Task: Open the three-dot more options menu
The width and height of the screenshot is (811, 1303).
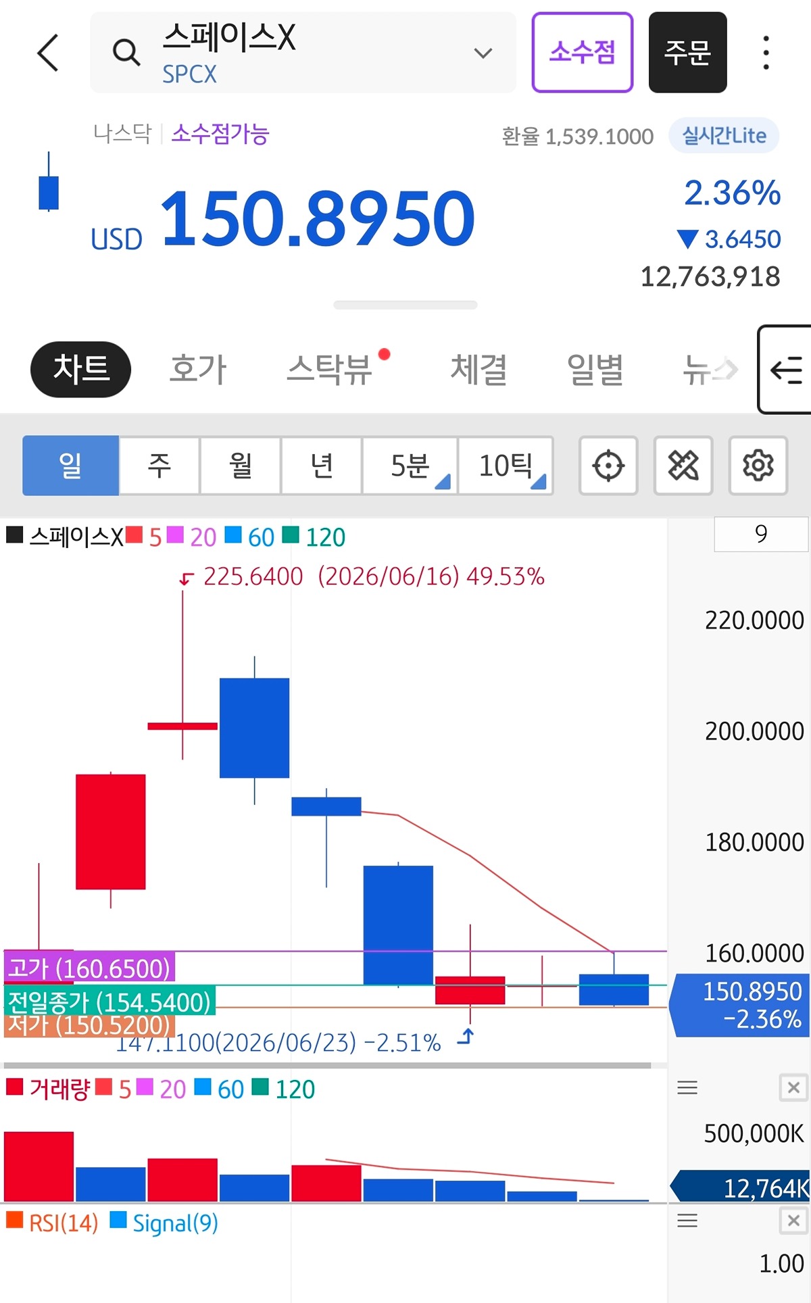Action: pyautogui.click(x=766, y=53)
